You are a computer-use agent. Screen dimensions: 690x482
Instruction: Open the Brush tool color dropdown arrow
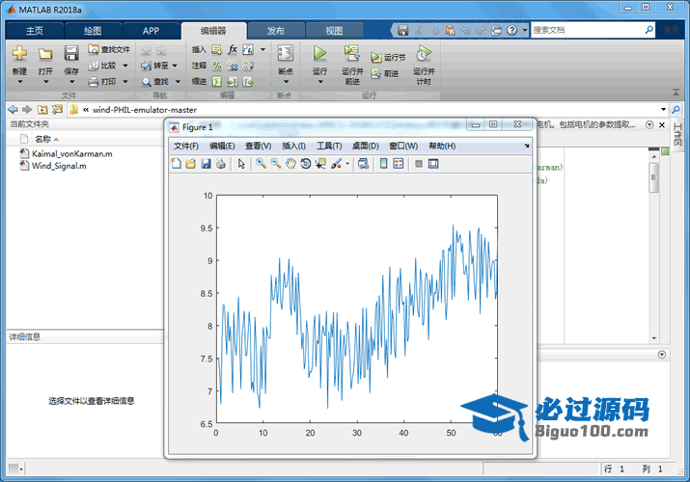click(347, 165)
